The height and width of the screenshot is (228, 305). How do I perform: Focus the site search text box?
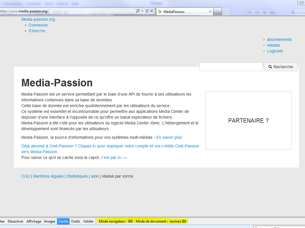tap(231, 67)
